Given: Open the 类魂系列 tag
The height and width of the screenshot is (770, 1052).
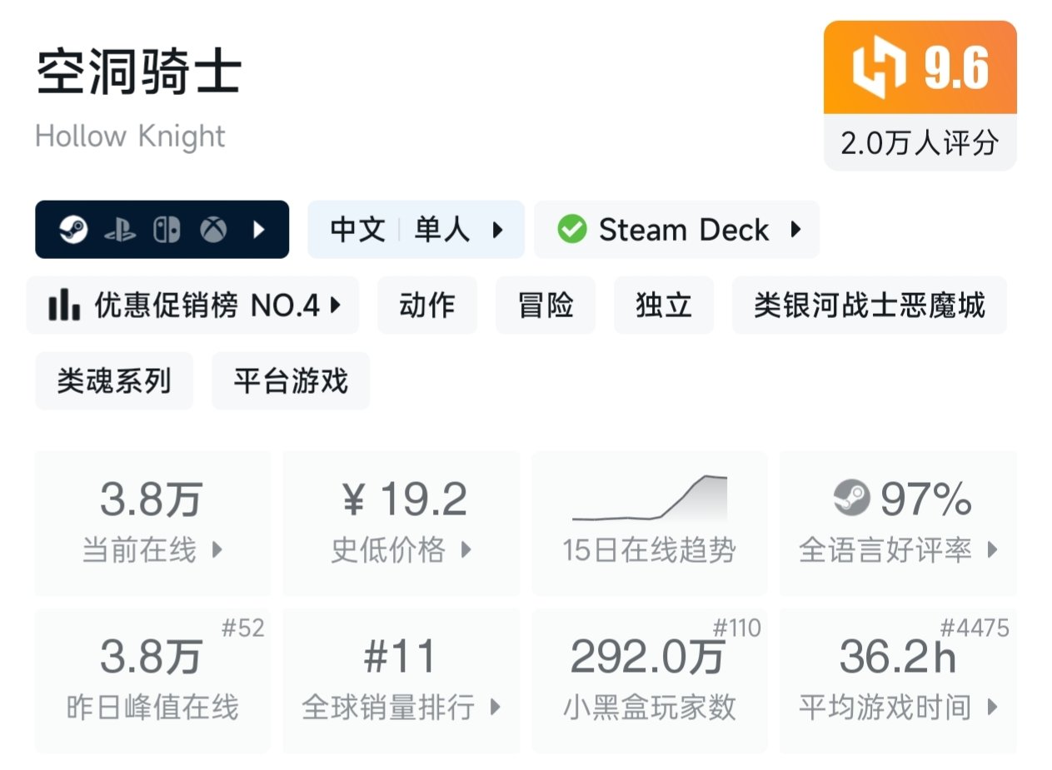Looking at the screenshot, I should click(x=114, y=381).
